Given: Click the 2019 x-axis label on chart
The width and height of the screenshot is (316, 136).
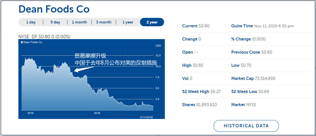Looking at the screenshot, I should tap(97, 113).
